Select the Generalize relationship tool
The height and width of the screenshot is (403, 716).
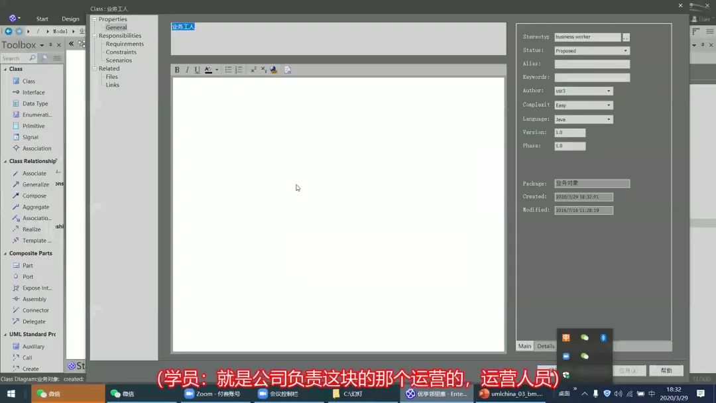(x=35, y=184)
